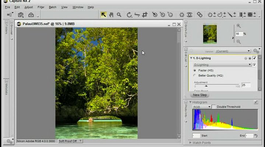This screenshot has height=147, width=265.
Task: Toggle the Metadata panel expand box
Action: point(6,81)
